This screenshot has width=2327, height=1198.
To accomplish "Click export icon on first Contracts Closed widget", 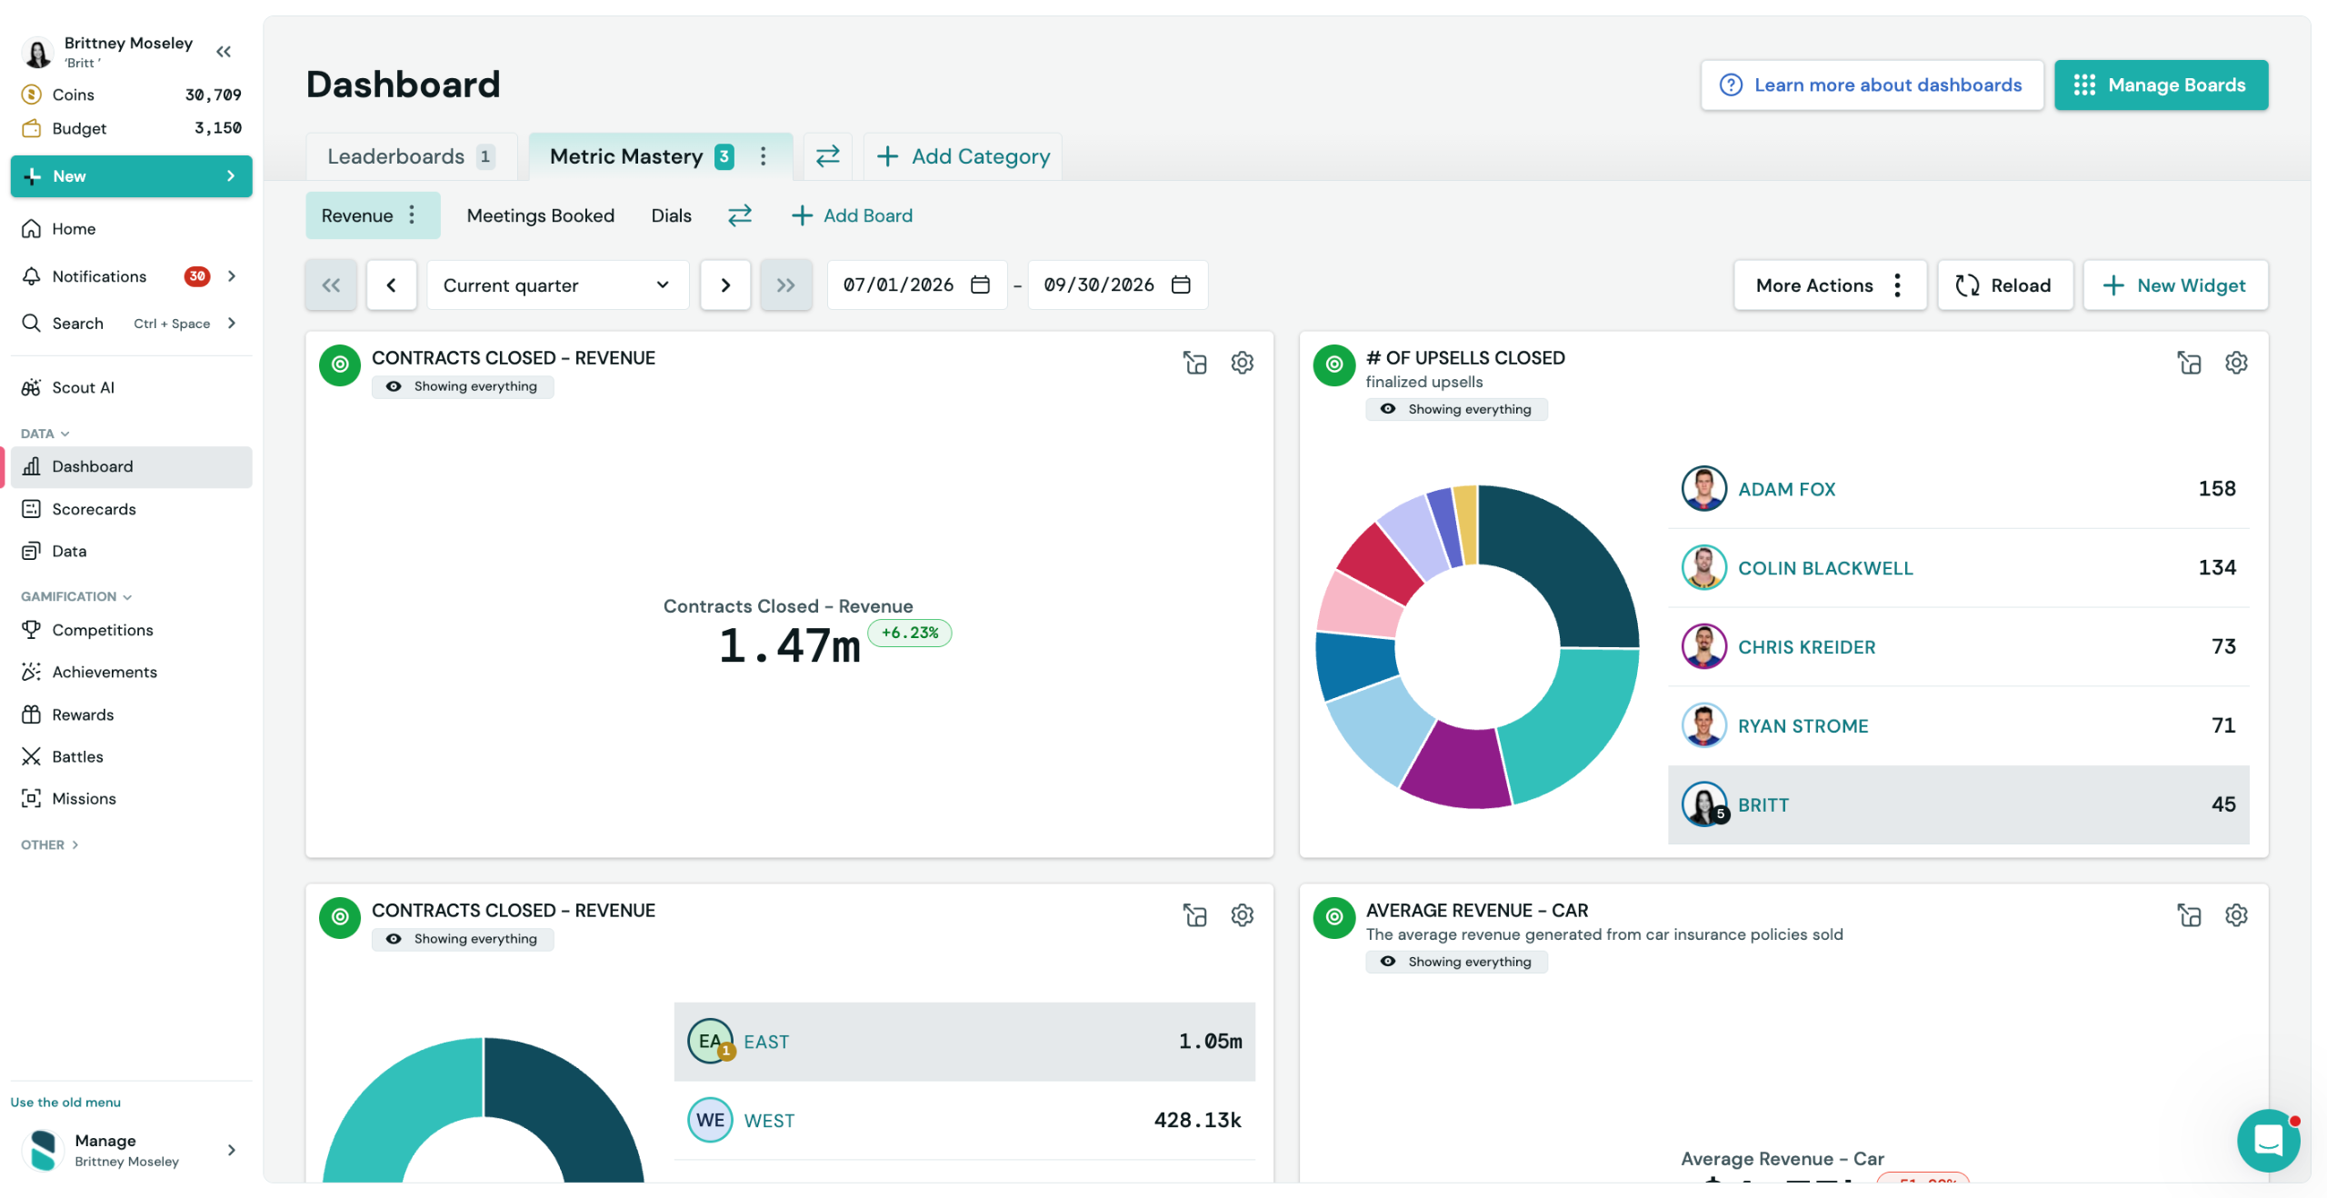I will click(x=1194, y=363).
